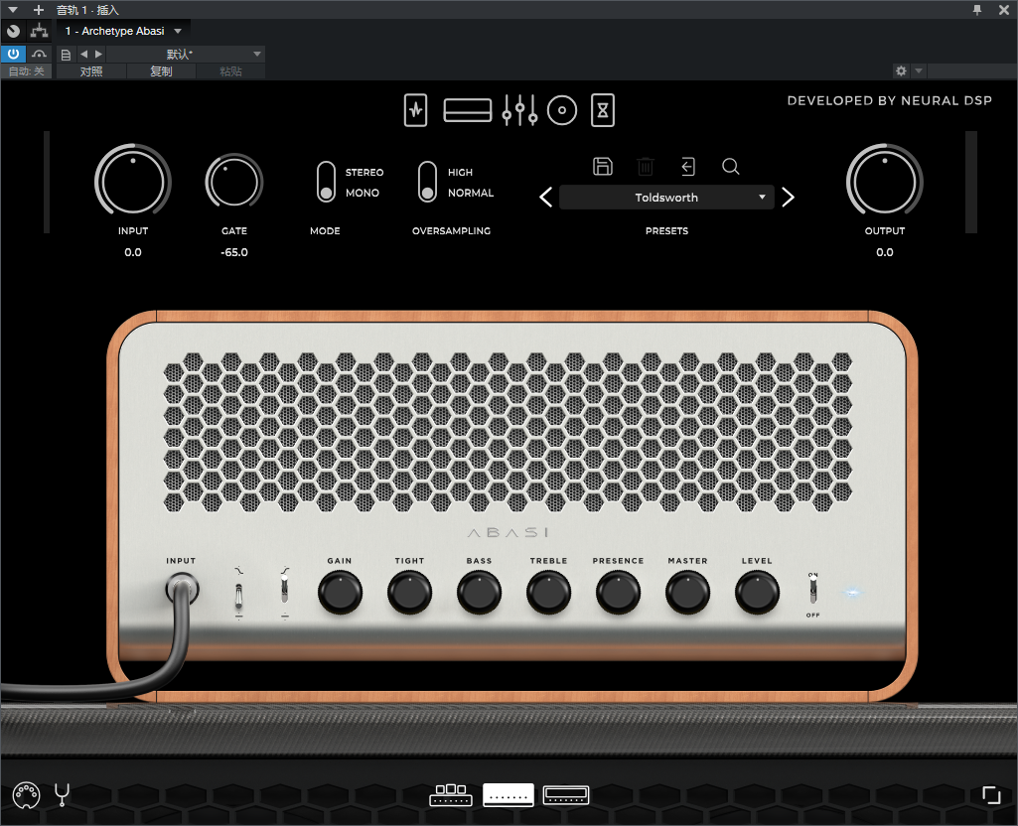Click the window size icon at bottom right
Screen dimensions: 1018x826
point(991,795)
